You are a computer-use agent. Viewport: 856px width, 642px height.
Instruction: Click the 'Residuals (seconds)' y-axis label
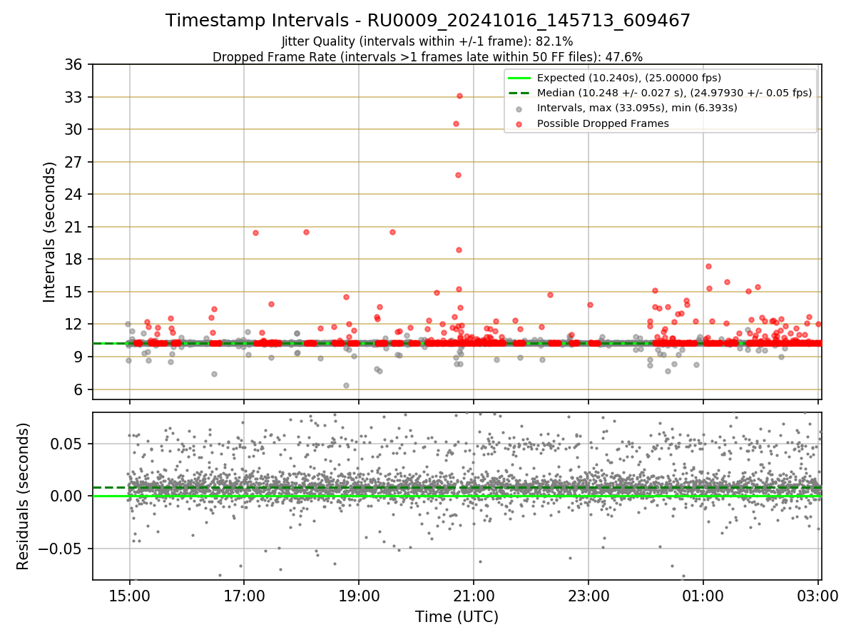(x=23, y=496)
